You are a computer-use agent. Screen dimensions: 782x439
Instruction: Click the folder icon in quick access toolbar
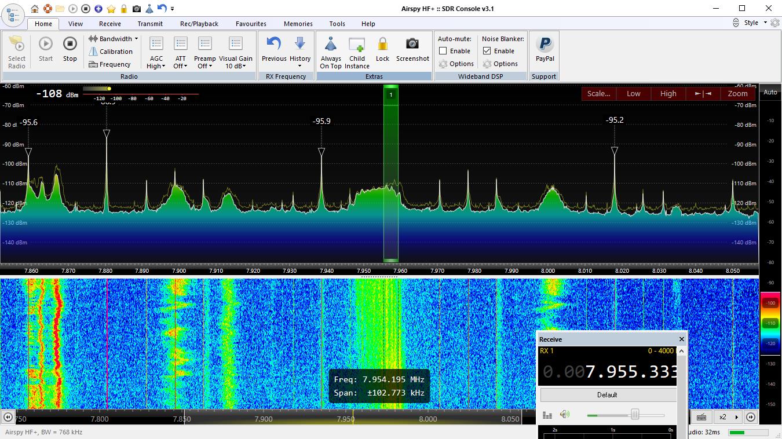[60, 9]
